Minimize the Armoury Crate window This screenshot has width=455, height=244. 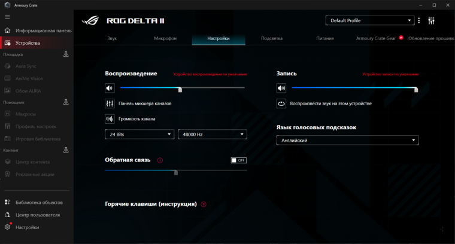[420, 5]
